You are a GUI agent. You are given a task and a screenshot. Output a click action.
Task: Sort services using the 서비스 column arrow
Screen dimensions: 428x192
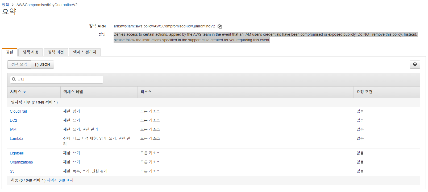(25, 92)
